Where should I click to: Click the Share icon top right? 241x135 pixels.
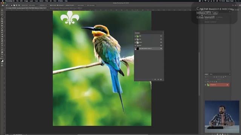(240, 5)
